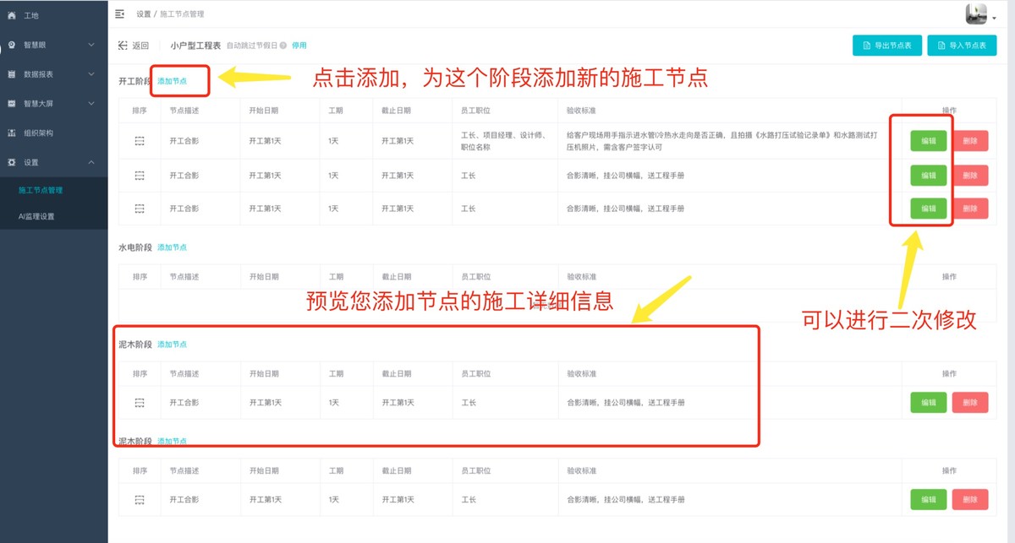
Task: Click the drag handle in the 工长、项目经理 row
Action: pyautogui.click(x=140, y=140)
